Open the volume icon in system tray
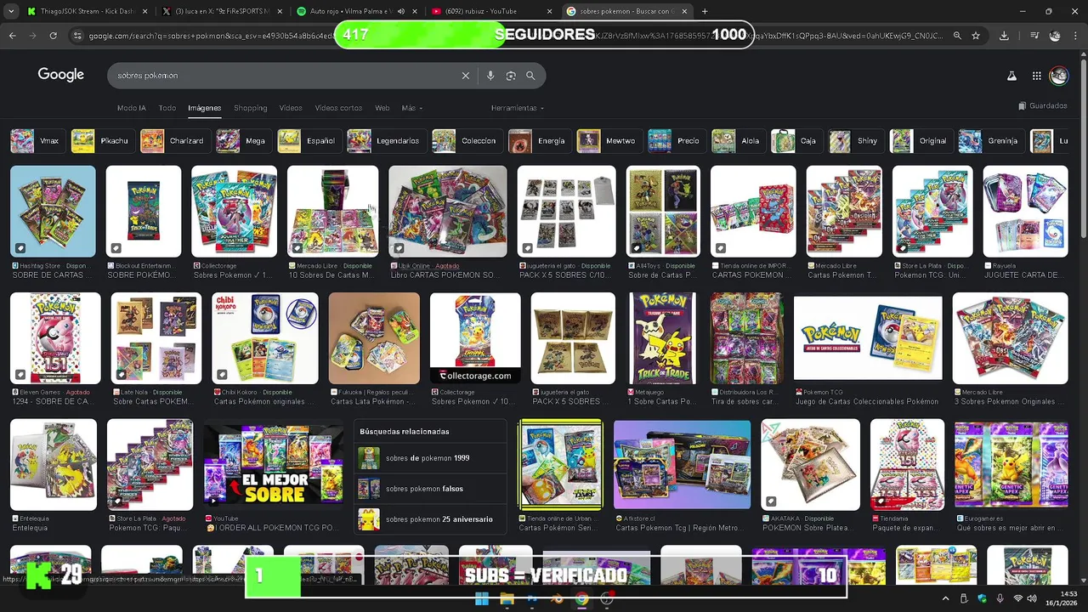The height and width of the screenshot is (612, 1088). tap(1032, 599)
